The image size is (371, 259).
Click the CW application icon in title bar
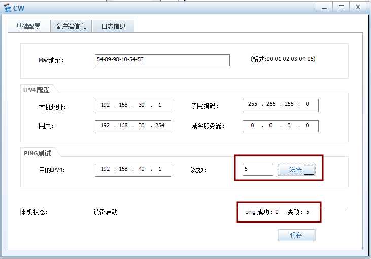(x=8, y=8)
